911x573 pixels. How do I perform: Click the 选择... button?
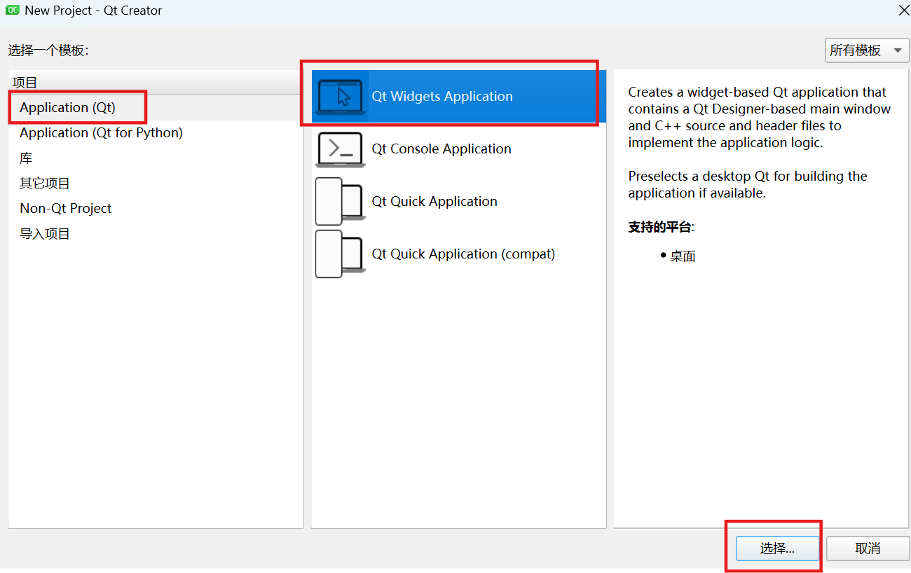click(777, 548)
